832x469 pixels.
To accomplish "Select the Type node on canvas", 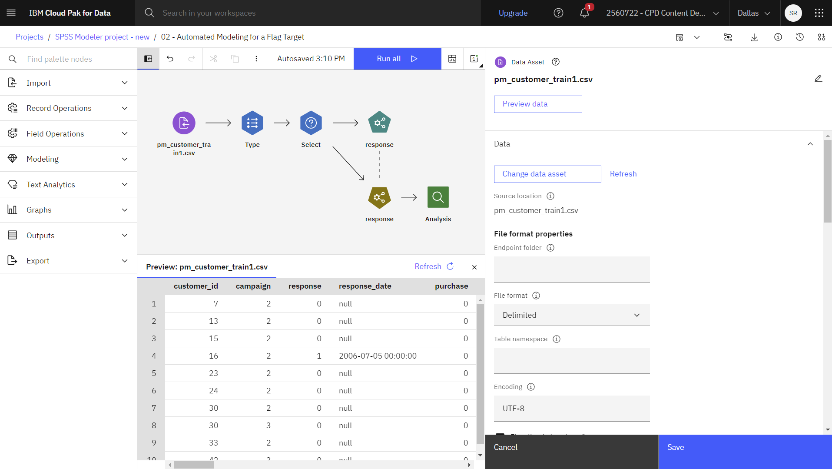I will [x=252, y=123].
